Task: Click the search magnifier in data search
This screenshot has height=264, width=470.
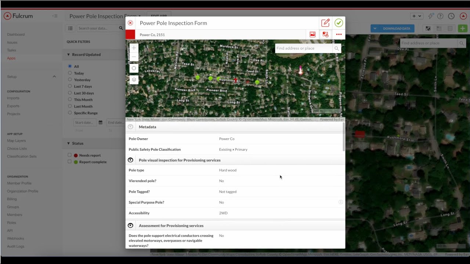Action: coord(121,28)
